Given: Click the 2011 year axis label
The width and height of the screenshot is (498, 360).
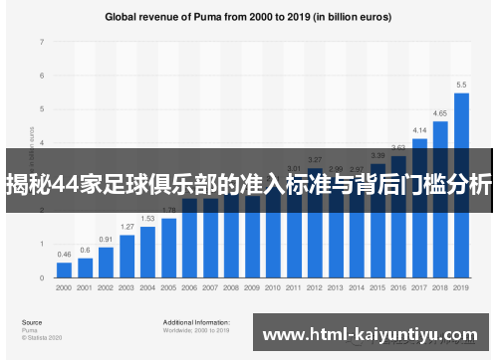Looking at the screenshot, I should pyautogui.click(x=294, y=287).
